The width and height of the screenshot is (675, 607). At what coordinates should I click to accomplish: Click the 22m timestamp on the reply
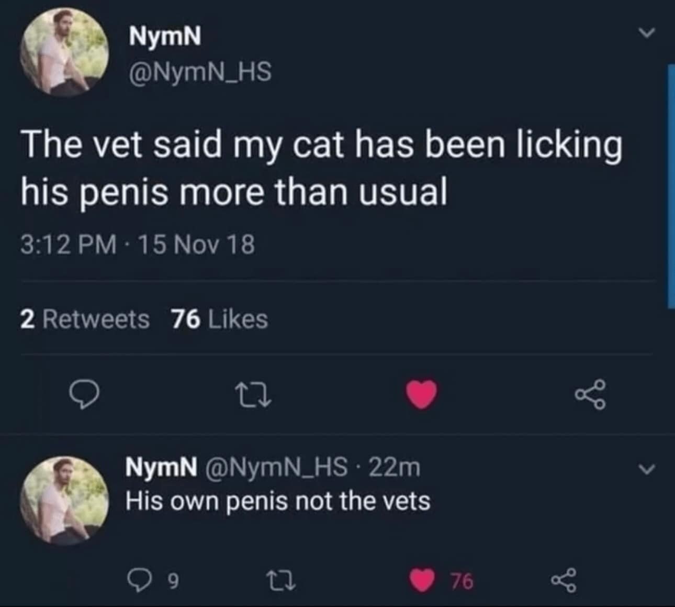tap(392, 469)
